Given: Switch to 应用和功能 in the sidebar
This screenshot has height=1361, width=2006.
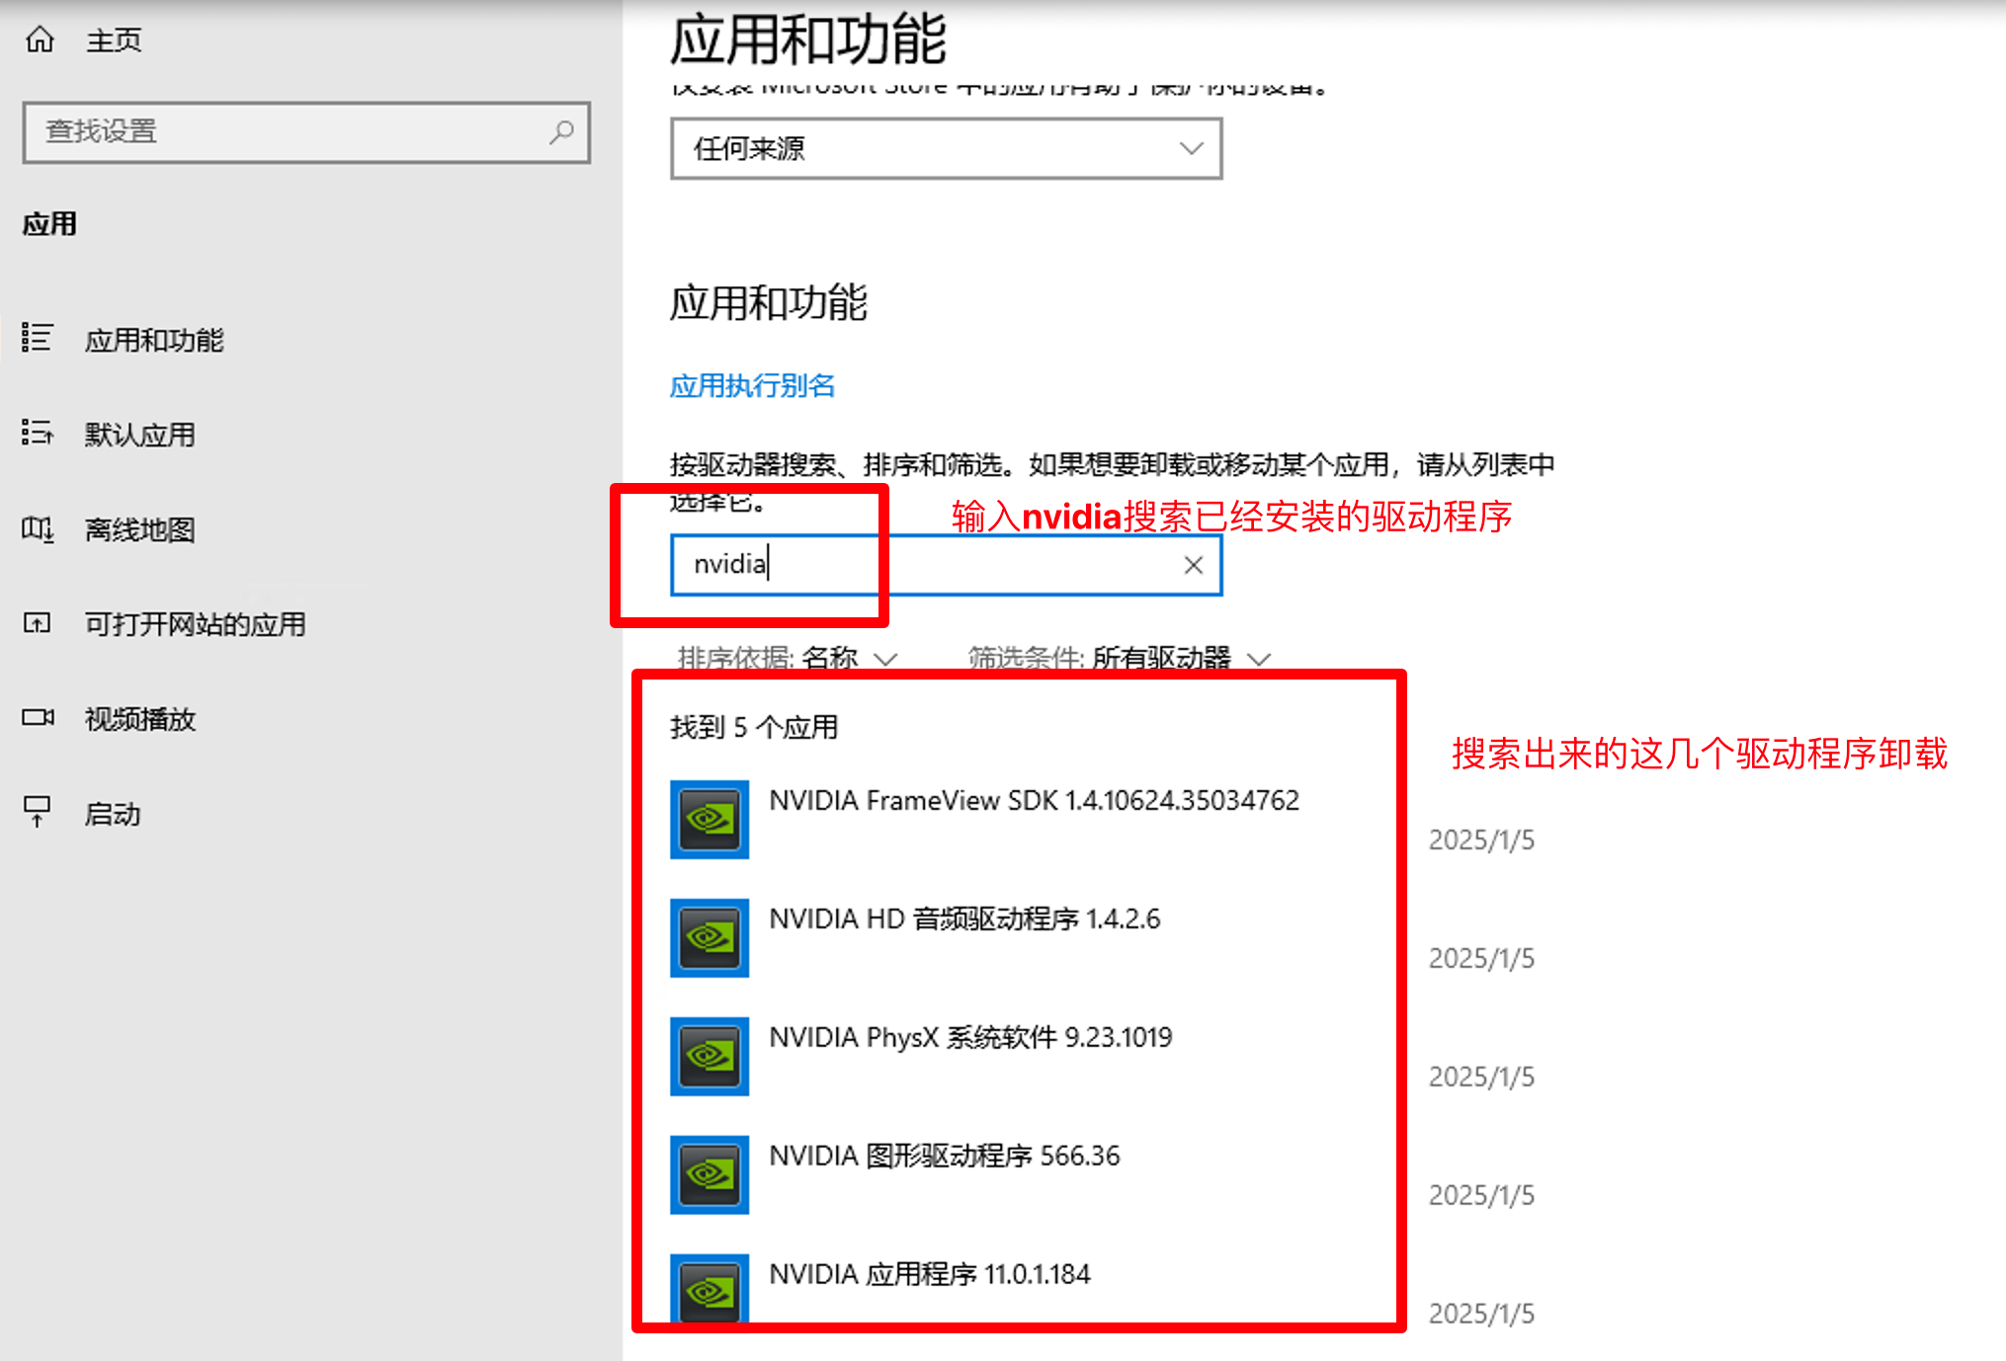Looking at the screenshot, I should [153, 340].
